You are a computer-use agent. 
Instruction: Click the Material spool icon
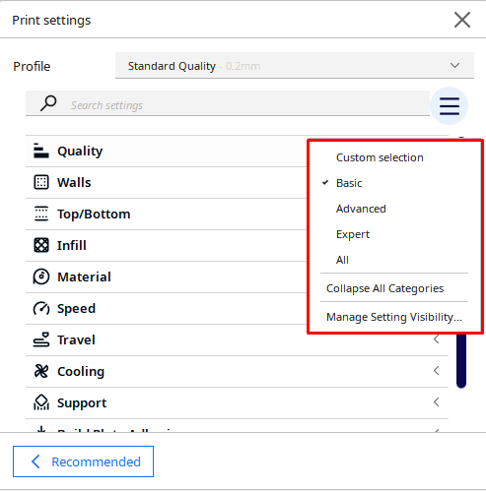pos(41,276)
